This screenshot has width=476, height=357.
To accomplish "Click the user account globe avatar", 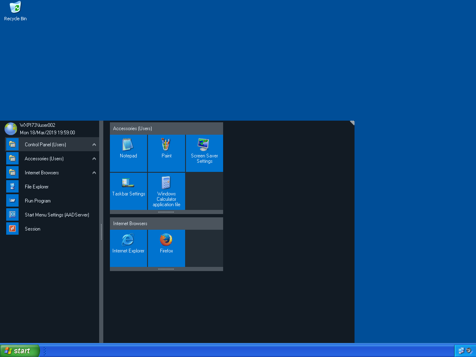I will 11,129.
